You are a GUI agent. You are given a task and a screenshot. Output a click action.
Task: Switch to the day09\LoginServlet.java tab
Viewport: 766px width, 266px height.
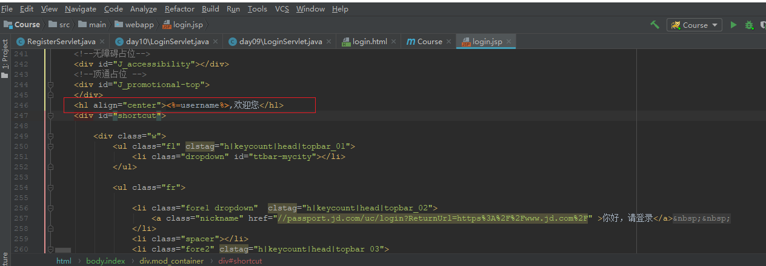pyautogui.click(x=280, y=42)
